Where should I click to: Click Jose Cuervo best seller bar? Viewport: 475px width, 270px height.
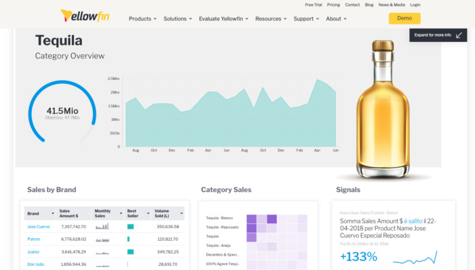(x=130, y=227)
